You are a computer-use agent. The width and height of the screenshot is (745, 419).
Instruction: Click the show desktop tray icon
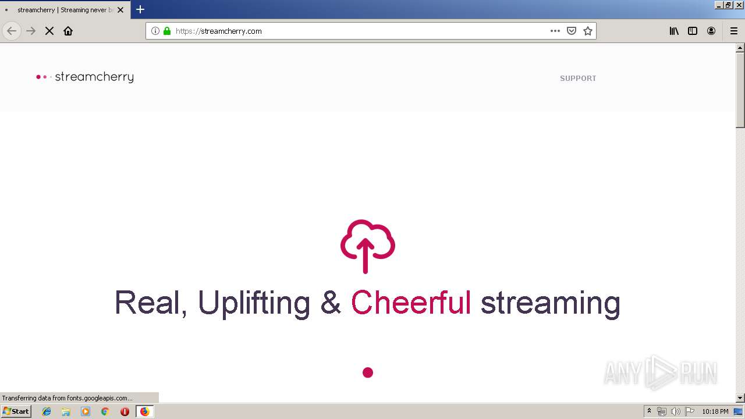(738, 411)
